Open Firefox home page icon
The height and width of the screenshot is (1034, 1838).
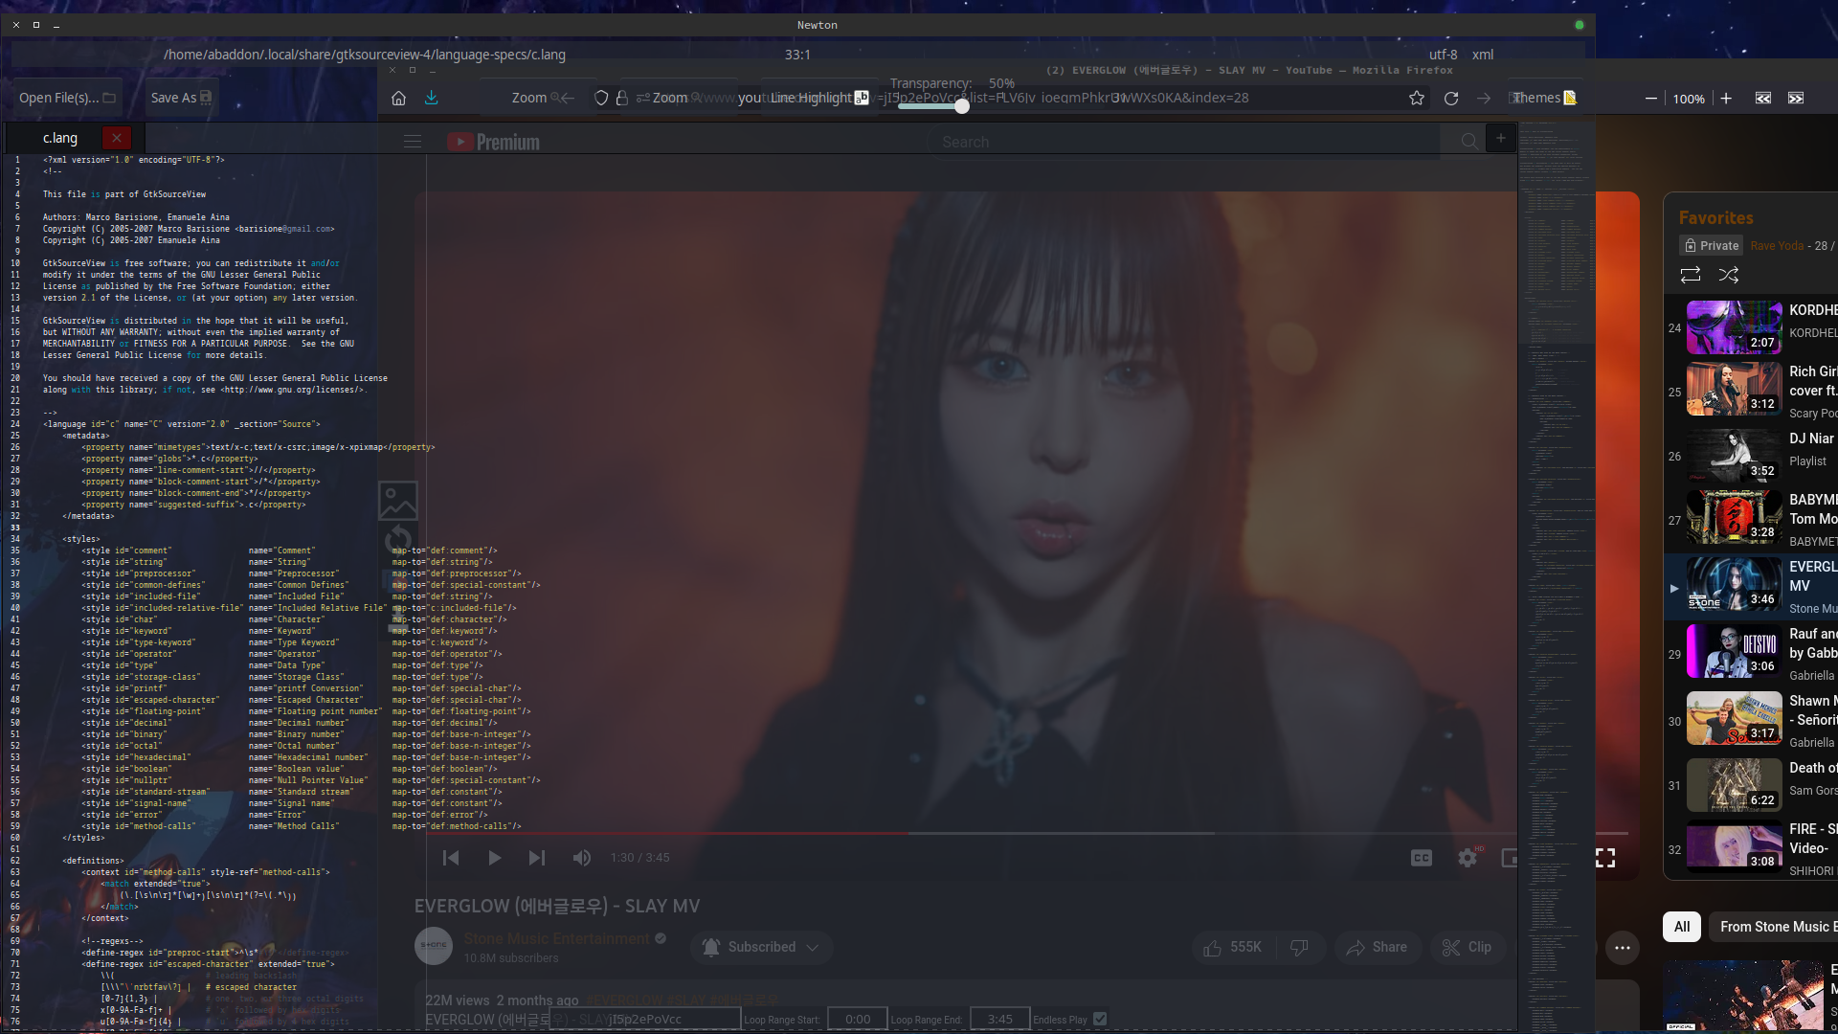pos(399,98)
